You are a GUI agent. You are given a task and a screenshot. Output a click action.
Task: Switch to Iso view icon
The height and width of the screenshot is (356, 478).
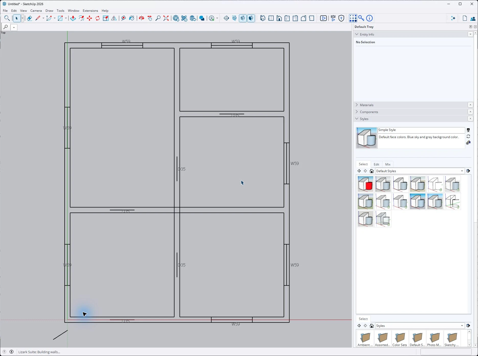(x=263, y=18)
